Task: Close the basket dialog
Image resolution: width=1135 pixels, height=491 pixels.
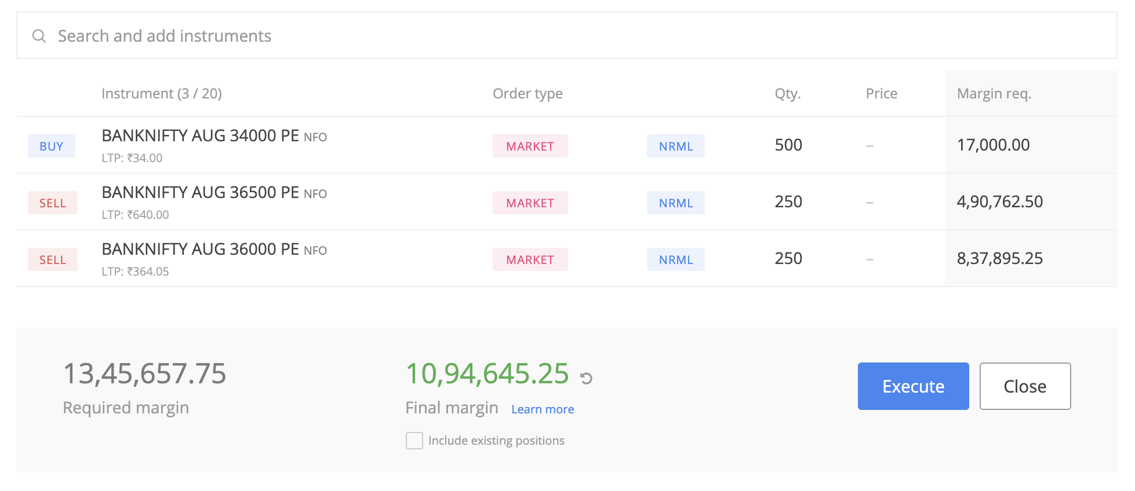Action: coord(1025,386)
